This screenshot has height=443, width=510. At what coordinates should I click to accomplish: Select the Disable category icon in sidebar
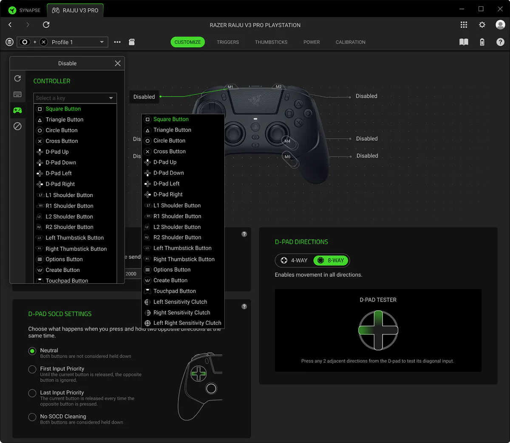pyautogui.click(x=17, y=126)
